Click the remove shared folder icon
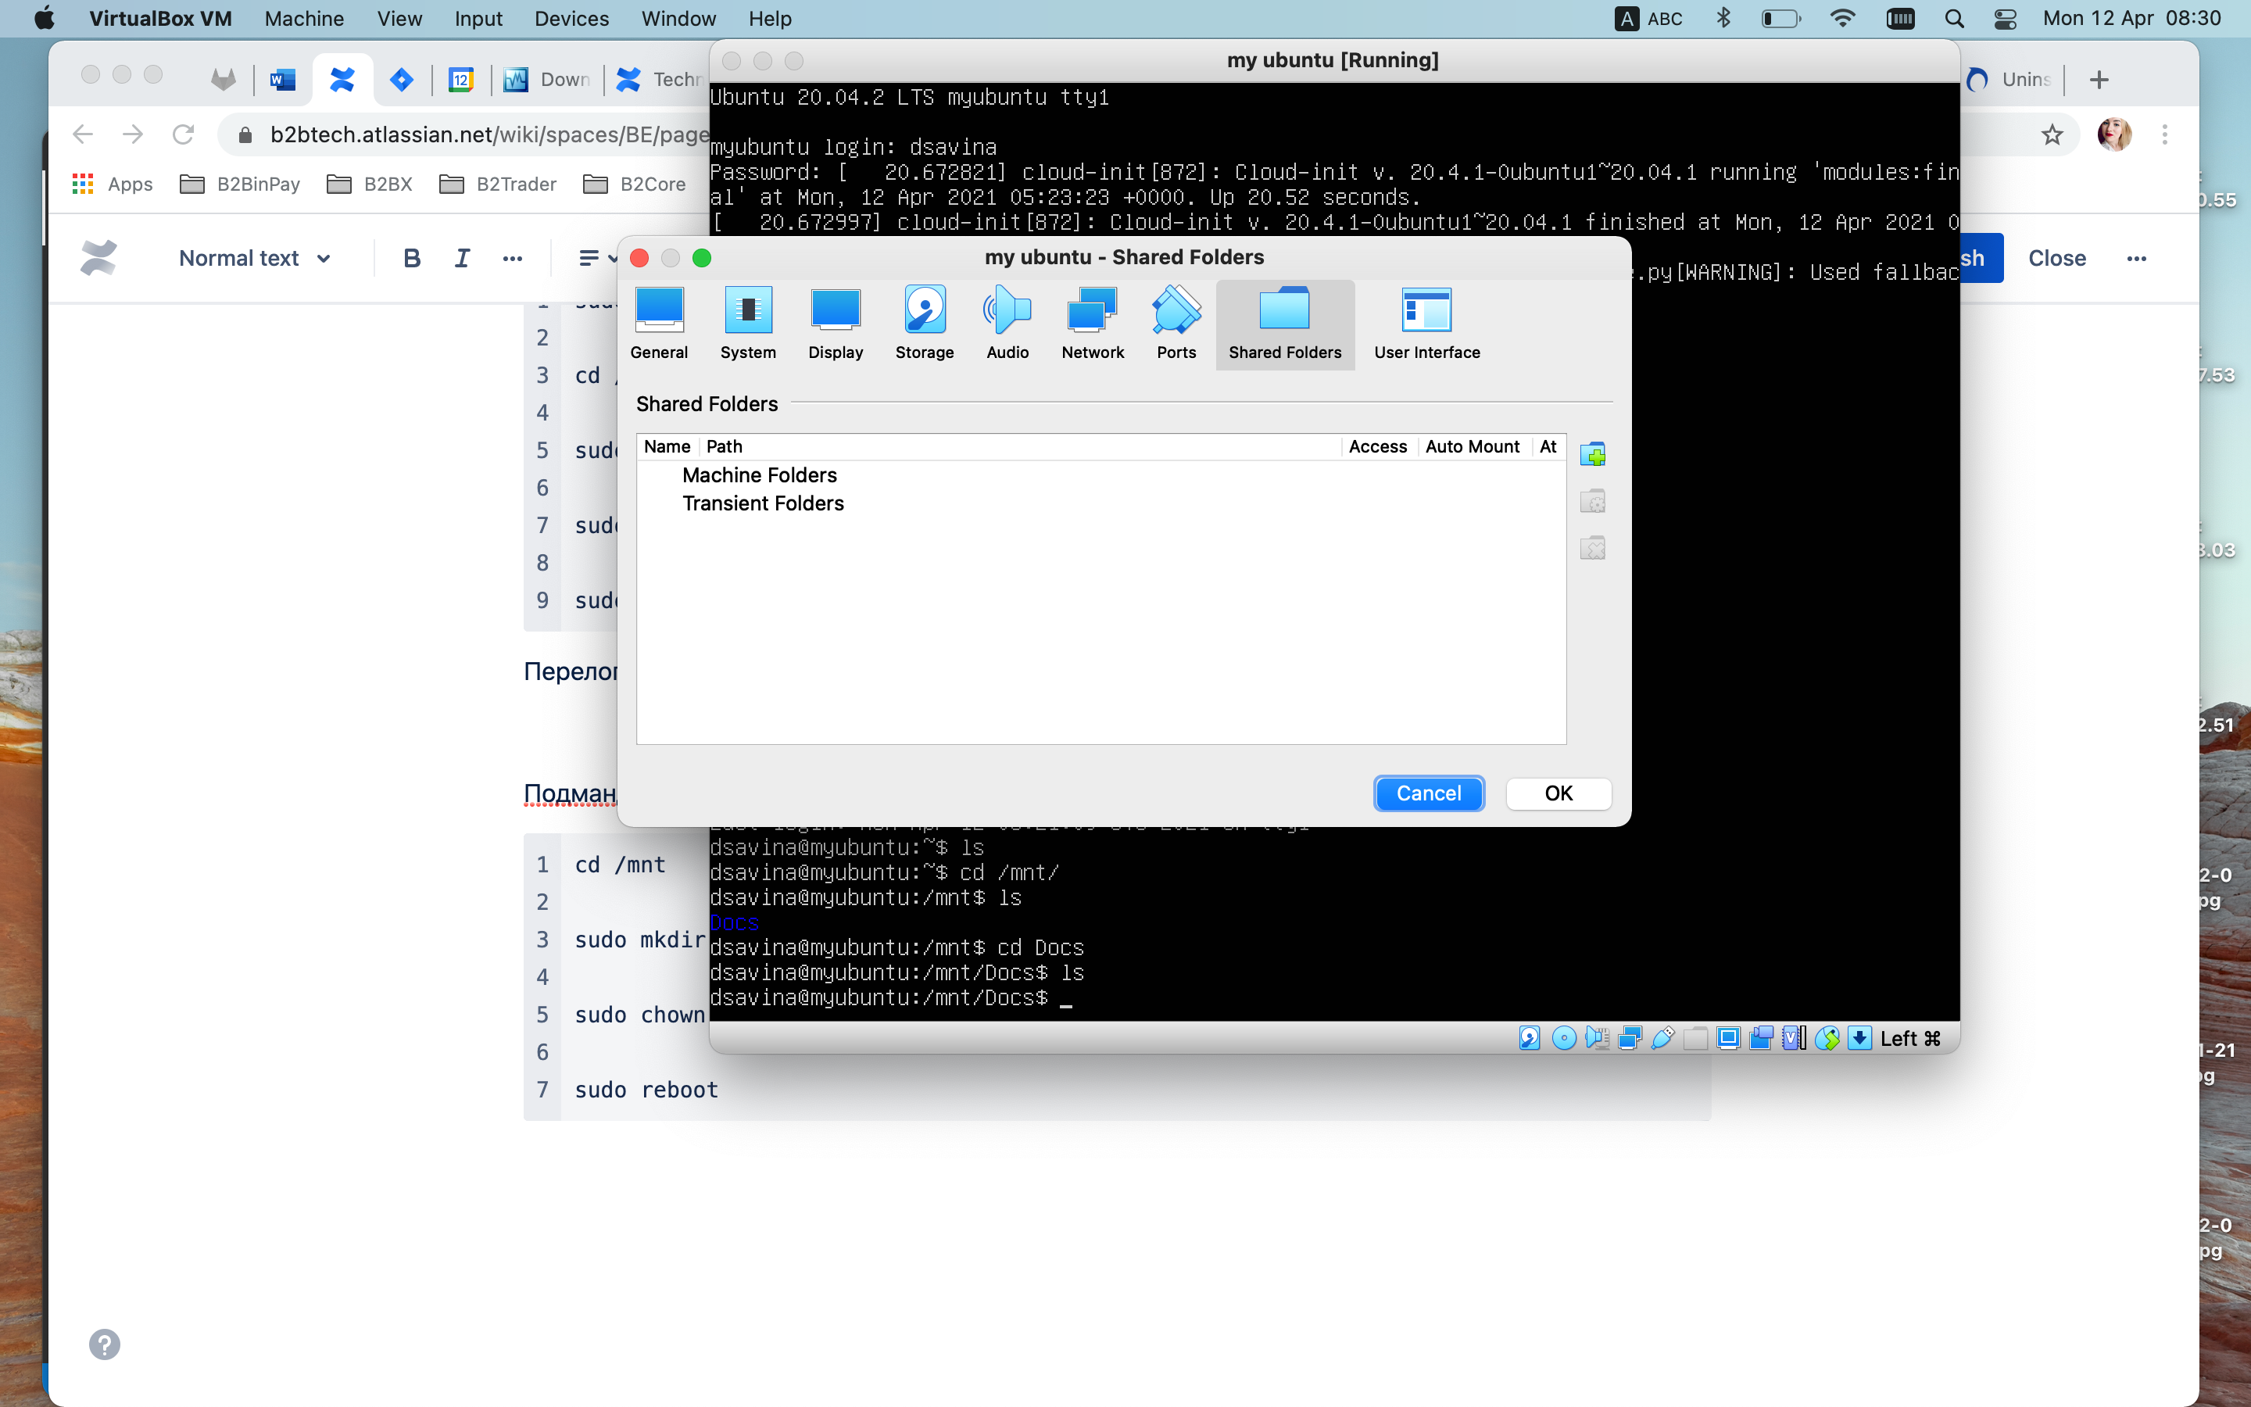The width and height of the screenshot is (2251, 1407). (x=1592, y=548)
